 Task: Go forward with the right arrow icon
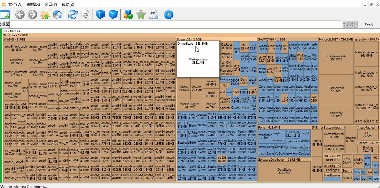coord(32,14)
